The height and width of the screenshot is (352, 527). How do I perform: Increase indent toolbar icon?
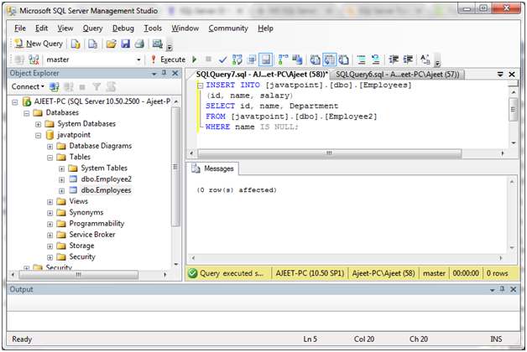408,60
